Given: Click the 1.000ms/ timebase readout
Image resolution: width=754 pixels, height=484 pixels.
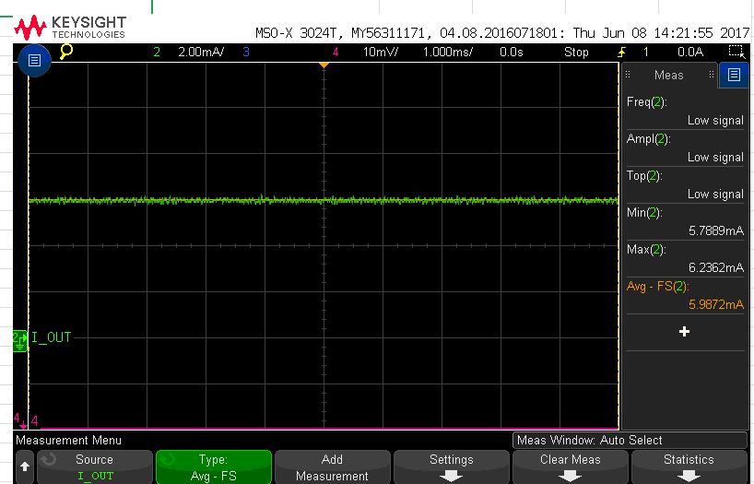Looking at the screenshot, I should 448,52.
